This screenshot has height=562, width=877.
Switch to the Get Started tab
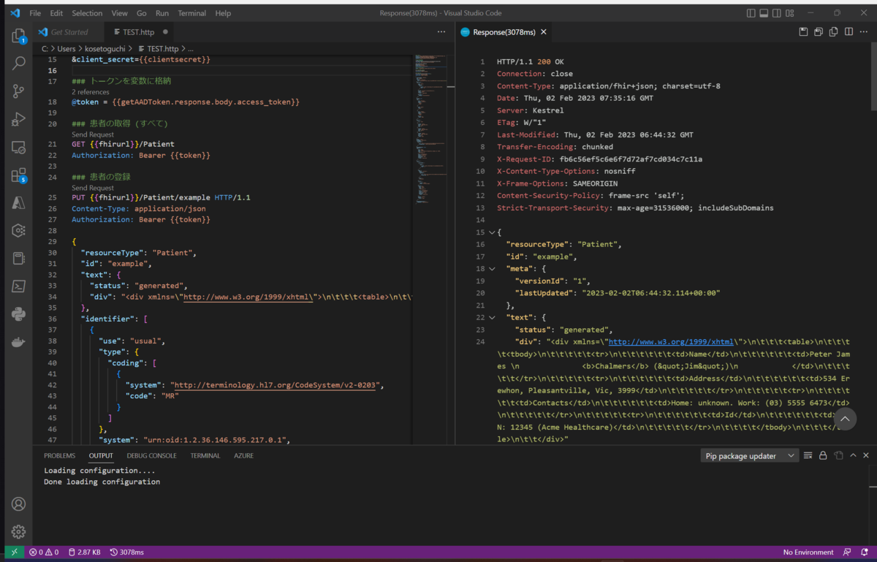click(x=69, y=32)
